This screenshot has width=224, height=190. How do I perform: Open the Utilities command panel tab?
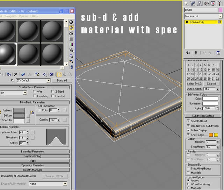click(219, 3)
